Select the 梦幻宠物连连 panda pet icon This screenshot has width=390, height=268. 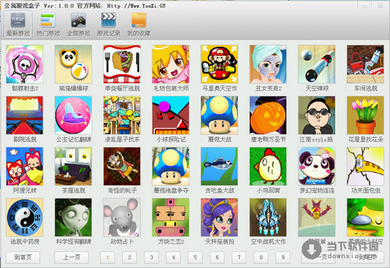pyautogui.click(x=317, y=166)
